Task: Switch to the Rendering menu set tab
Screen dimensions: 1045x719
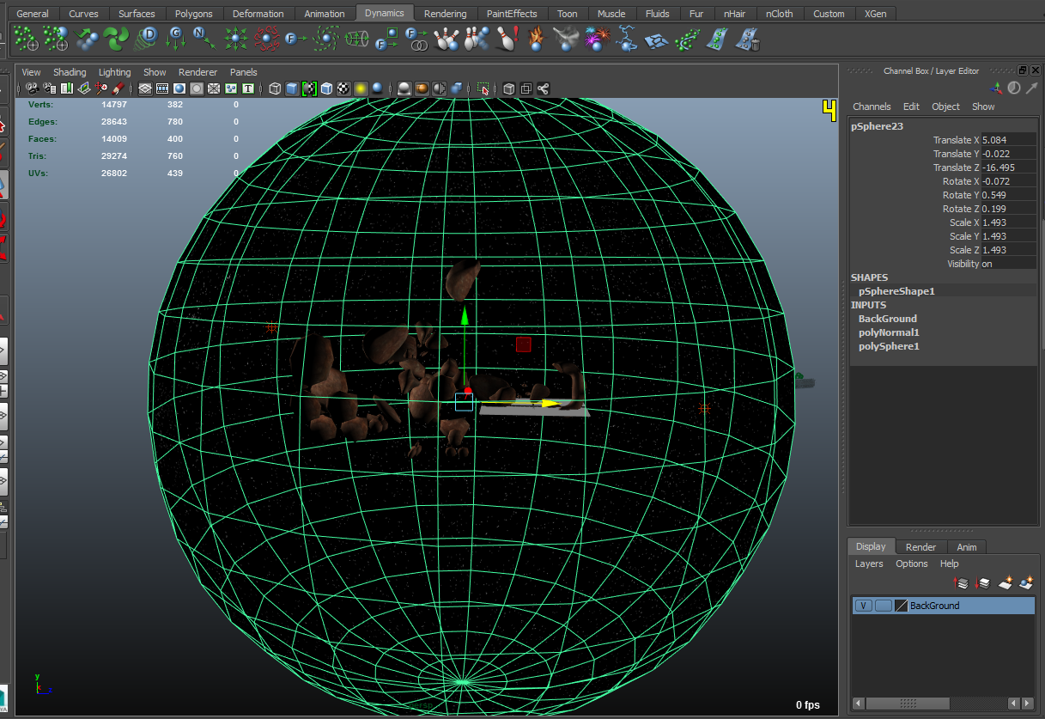Action: pyautogui.click(x=445, y=13)
